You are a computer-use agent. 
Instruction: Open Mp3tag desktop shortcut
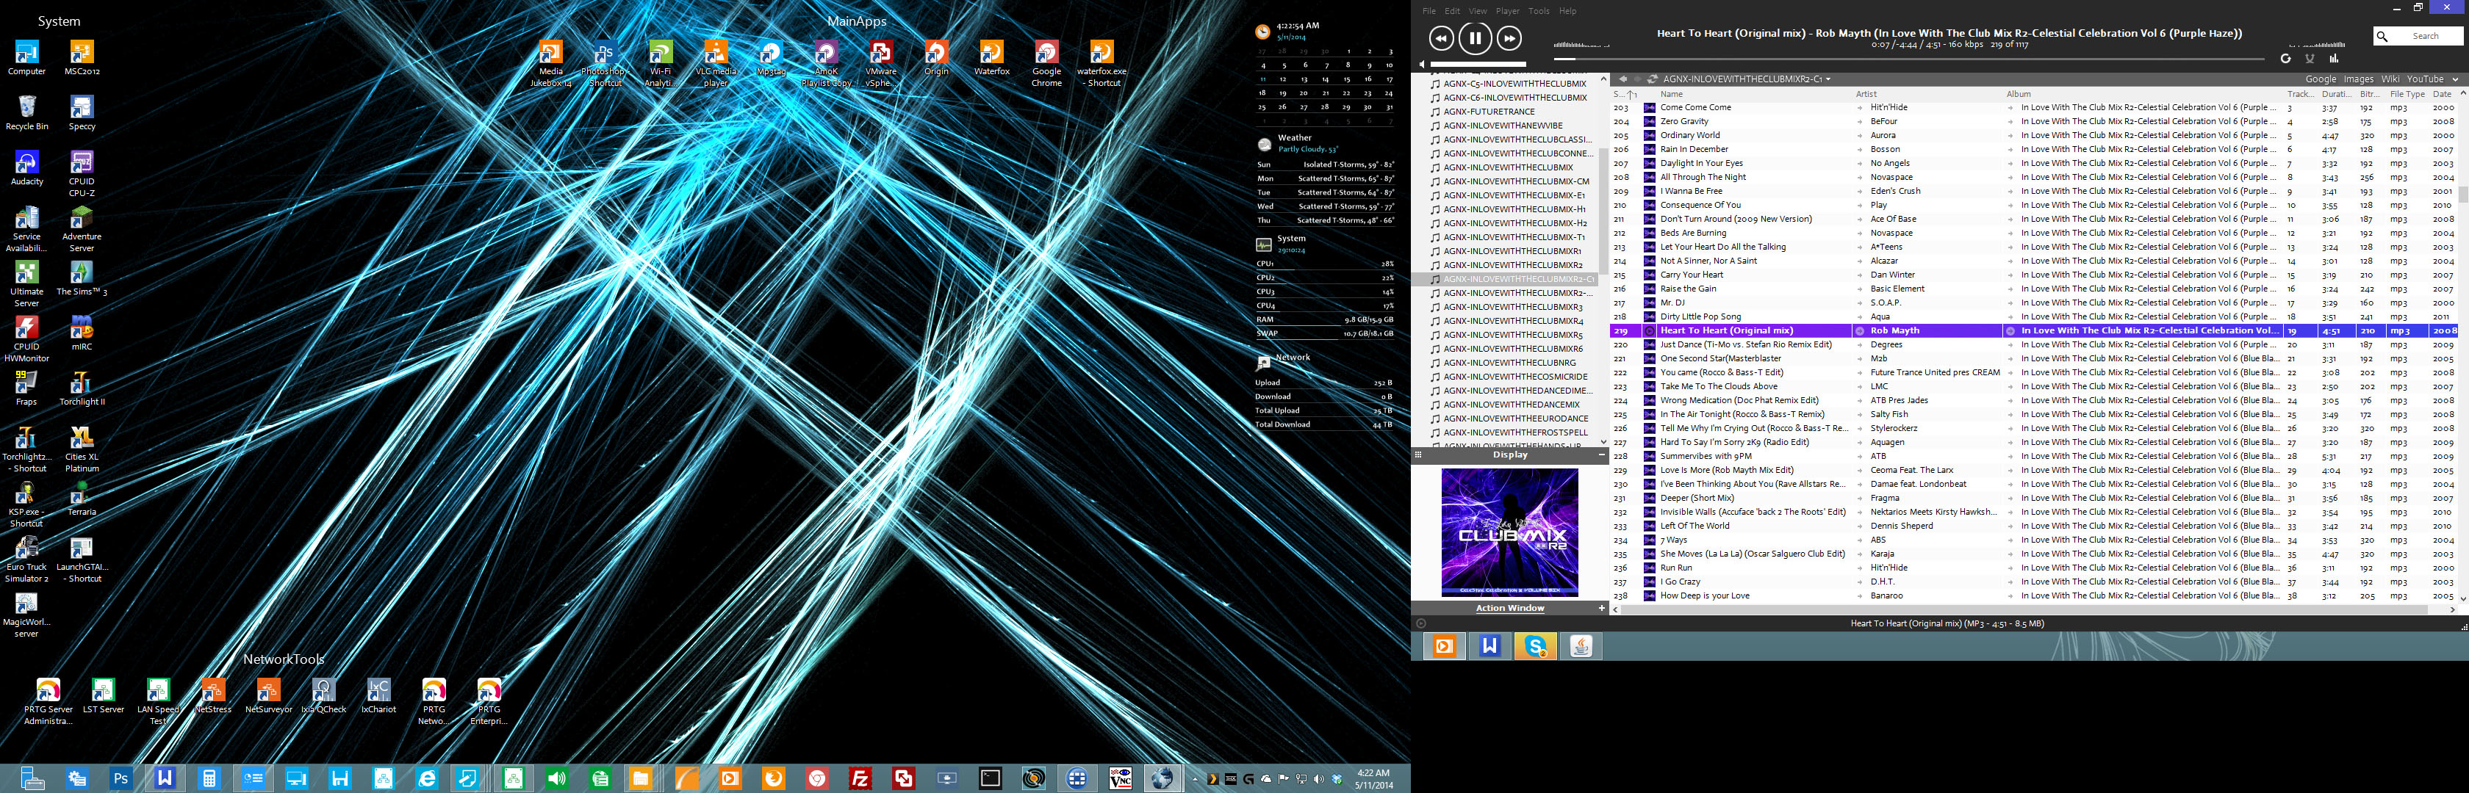coord(771,59)
